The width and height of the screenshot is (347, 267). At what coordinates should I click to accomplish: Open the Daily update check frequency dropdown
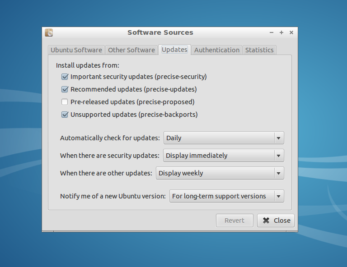(224, 138)
